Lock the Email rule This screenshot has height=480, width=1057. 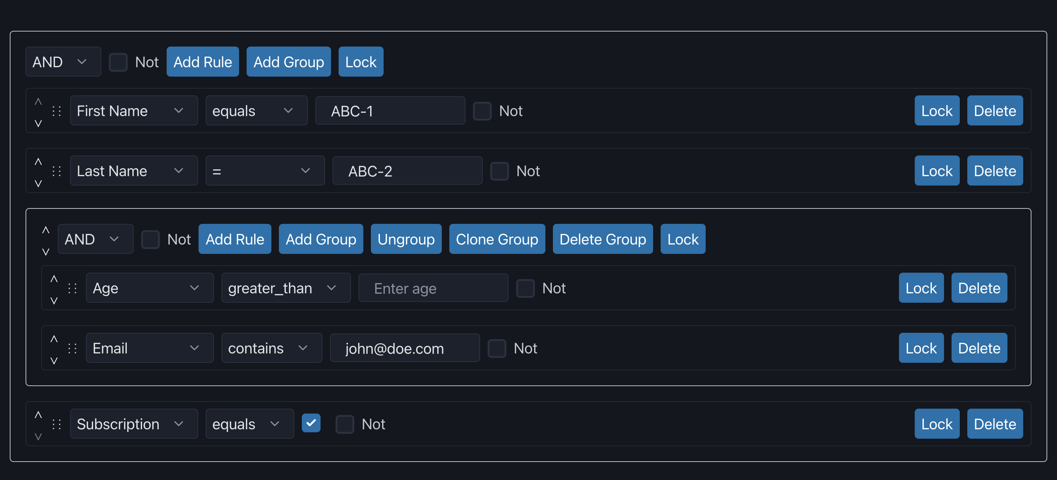pyautogui.click(x=921, y=348)
